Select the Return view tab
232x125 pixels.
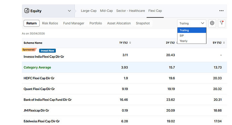(32, 23)
